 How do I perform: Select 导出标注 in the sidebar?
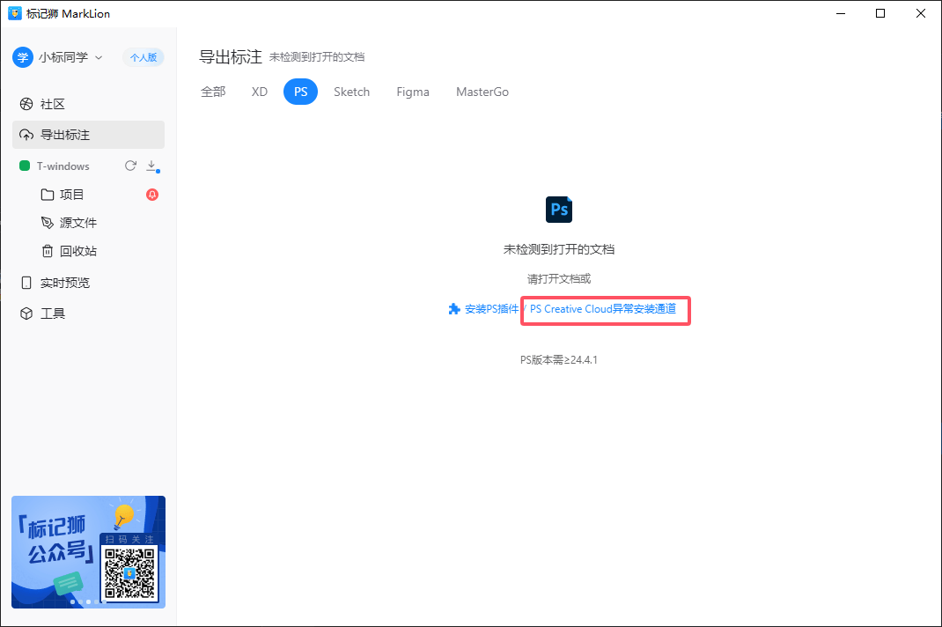click(x=88, y=135)
